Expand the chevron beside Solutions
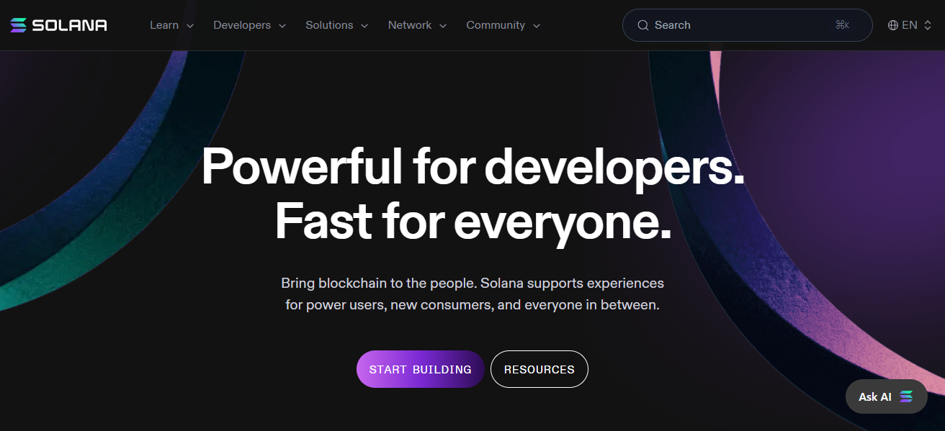 tap(364, 26)
